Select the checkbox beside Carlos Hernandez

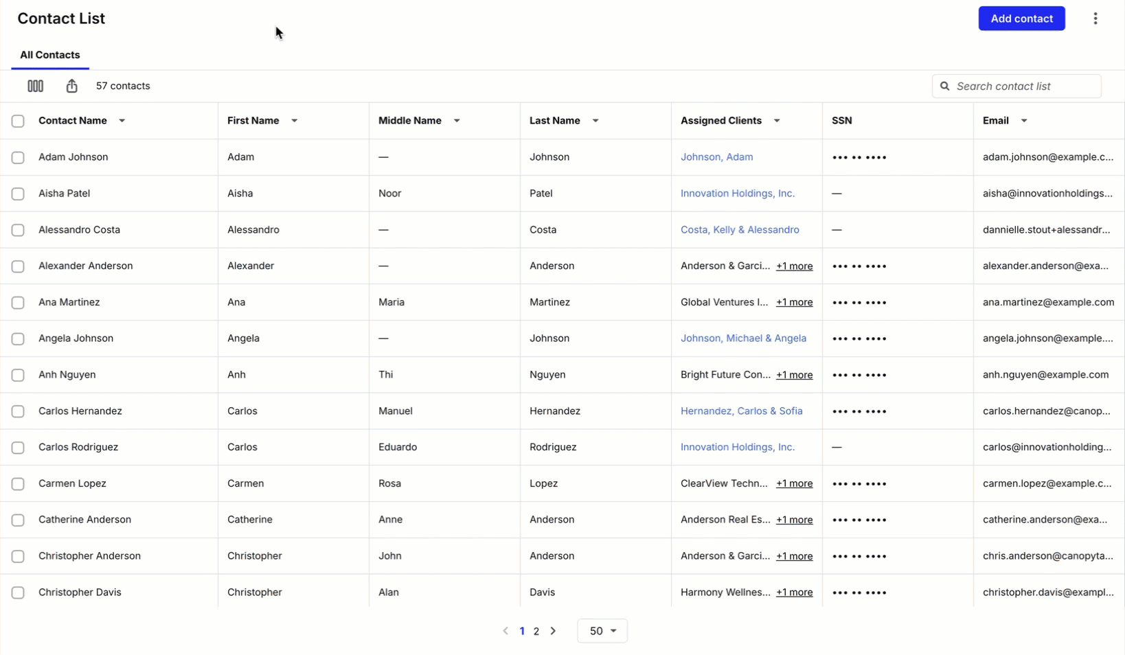[18, 411]
